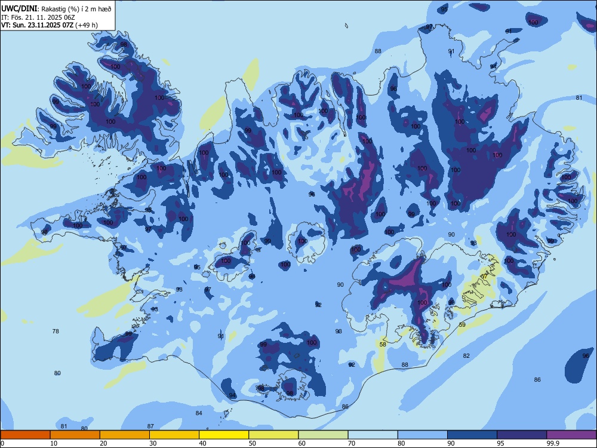The width and height of the screenshot is (597, 448).
Task: Select the legend tick label "30"
Action: 153,443
